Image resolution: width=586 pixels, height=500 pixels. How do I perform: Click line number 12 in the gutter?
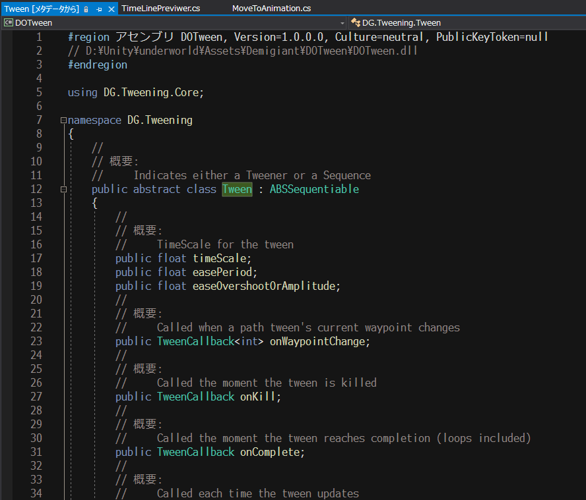click(x=36, y=189)
